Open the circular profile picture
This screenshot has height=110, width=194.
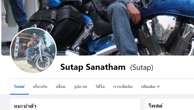pyautogui.click(x=33, y=50)
